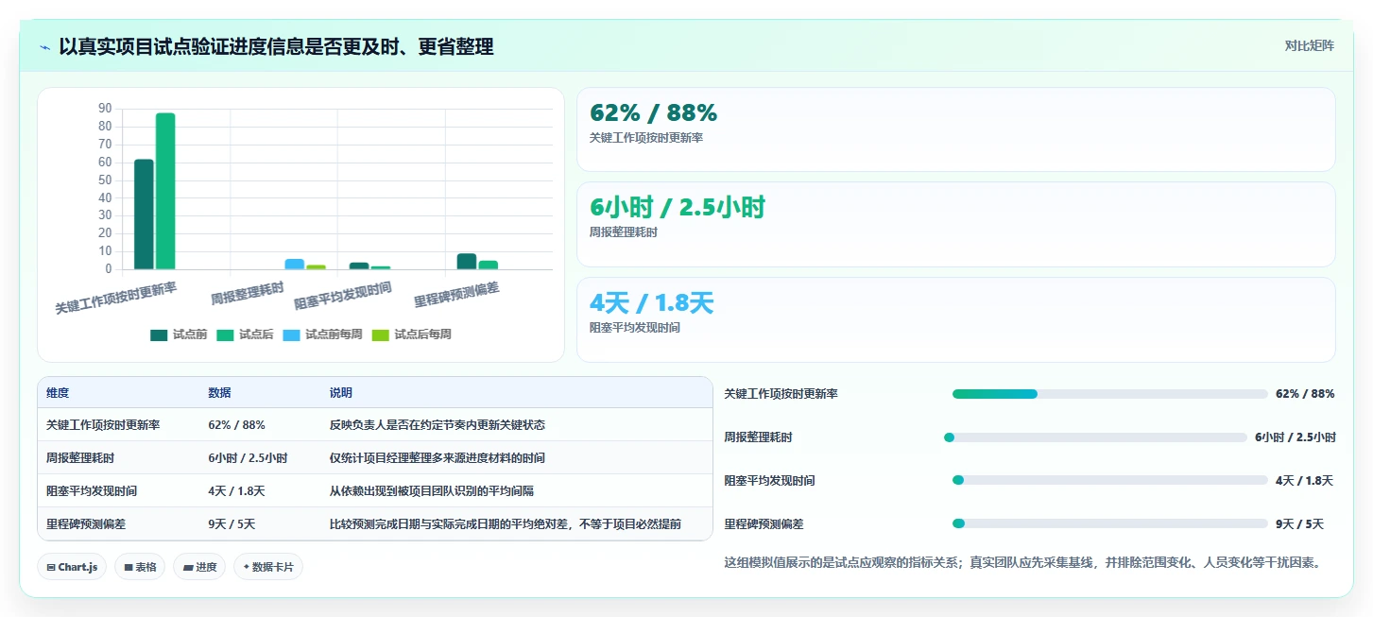Click the chart axis label 里程碑预测偏差
The image size is (1373, 617).
click(456, 296)
